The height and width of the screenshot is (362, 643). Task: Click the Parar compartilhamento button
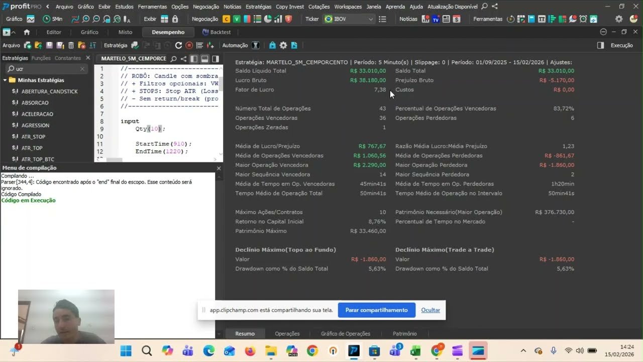point(376,310)
